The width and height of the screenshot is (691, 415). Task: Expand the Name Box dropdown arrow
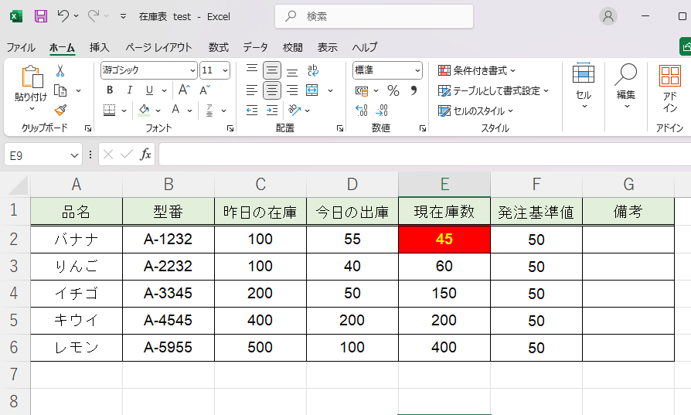click(x=74, y=155)
